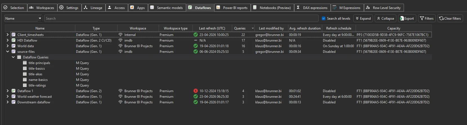
Task: Expand the World weather forecast row
Action: (x=8, y=97)
